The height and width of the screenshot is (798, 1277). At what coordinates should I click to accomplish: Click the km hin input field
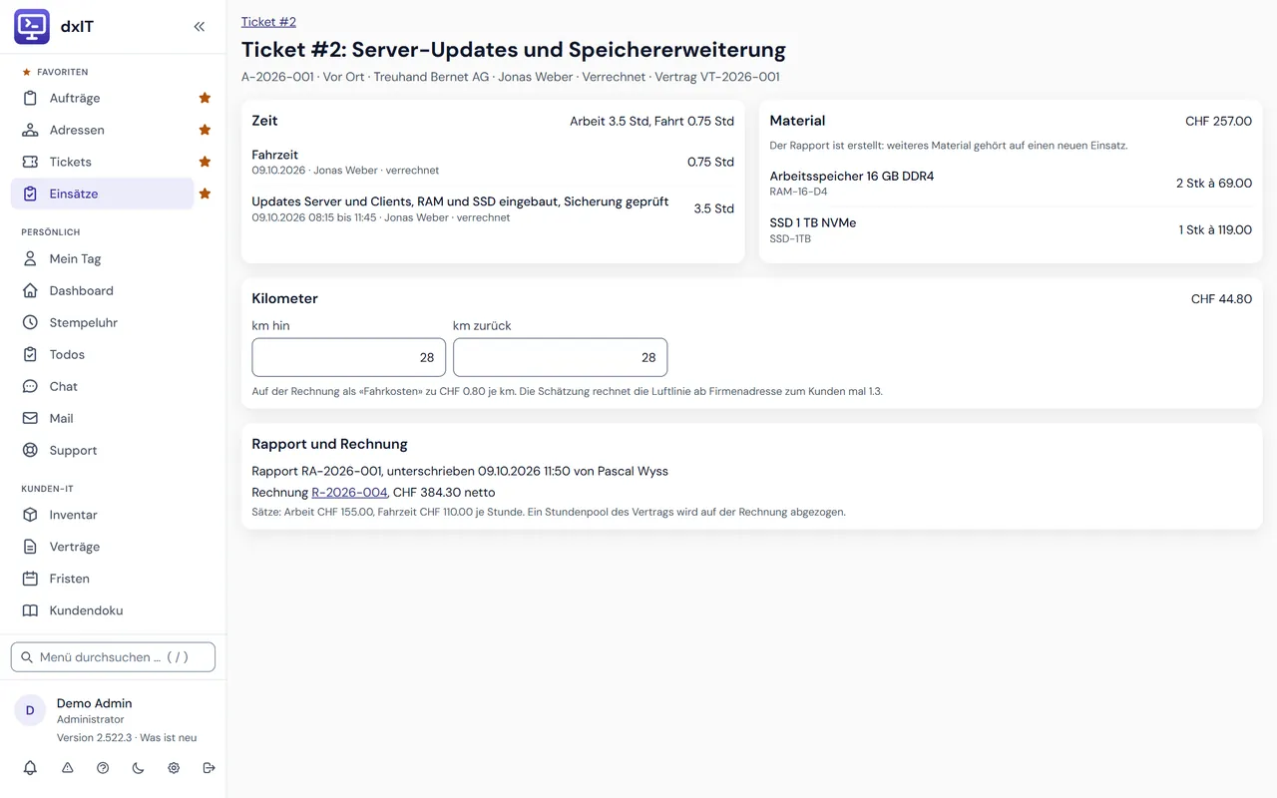(x=348, y=357)
